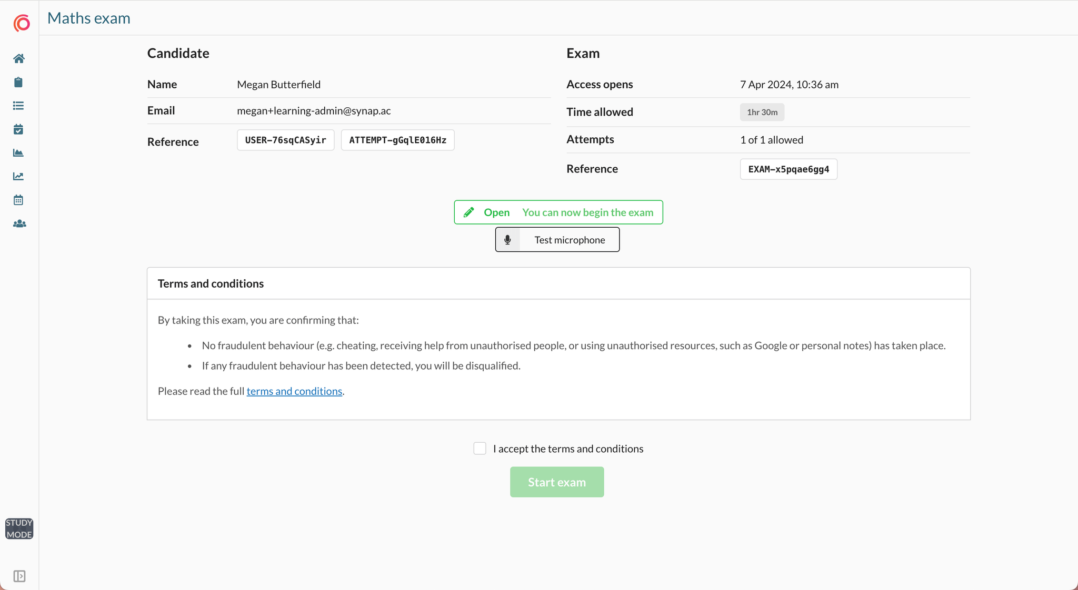This screenshot has height=590, width=1078.
Task: Click the ATTEMPT-gGqlE016Hz reference tag
Action: [397, 140]
